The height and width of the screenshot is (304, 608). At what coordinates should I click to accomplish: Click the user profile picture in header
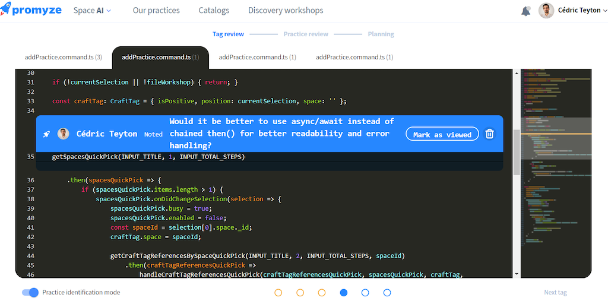[546, 11]
